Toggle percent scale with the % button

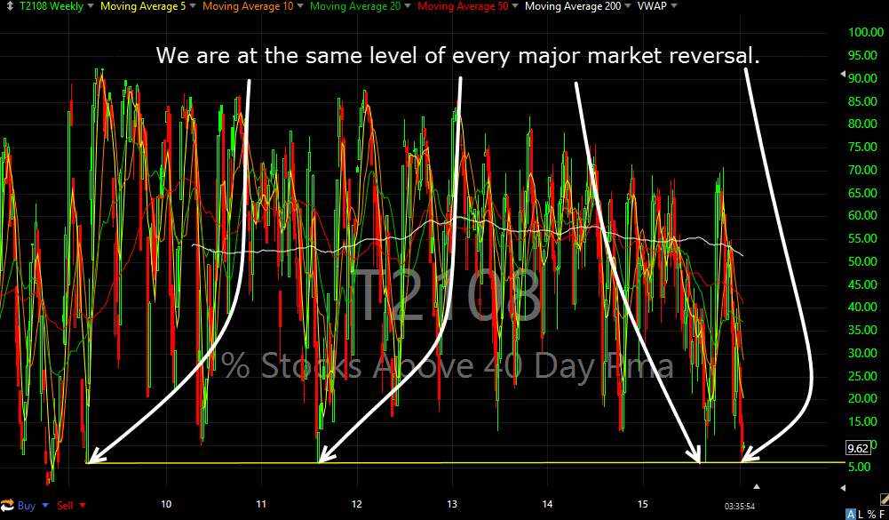click(873, 515)
